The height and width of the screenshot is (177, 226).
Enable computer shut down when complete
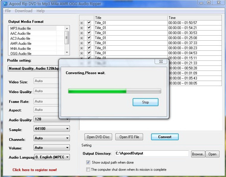[x=88, y=169]
